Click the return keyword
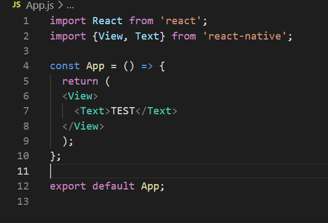 tap(80, 81)
